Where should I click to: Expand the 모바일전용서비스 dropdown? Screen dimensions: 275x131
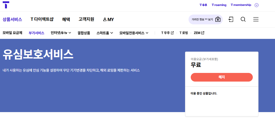(134, 33)
